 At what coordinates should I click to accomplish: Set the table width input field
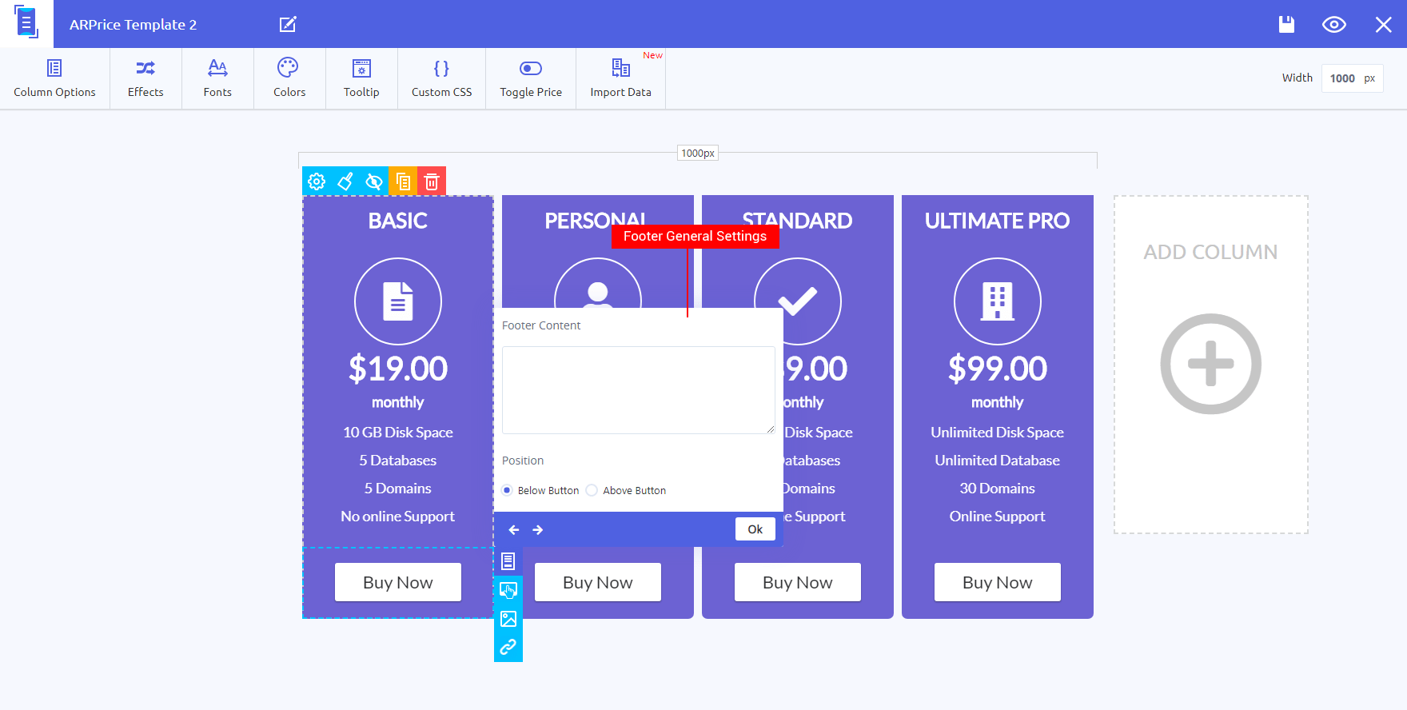pos(1352,78)
